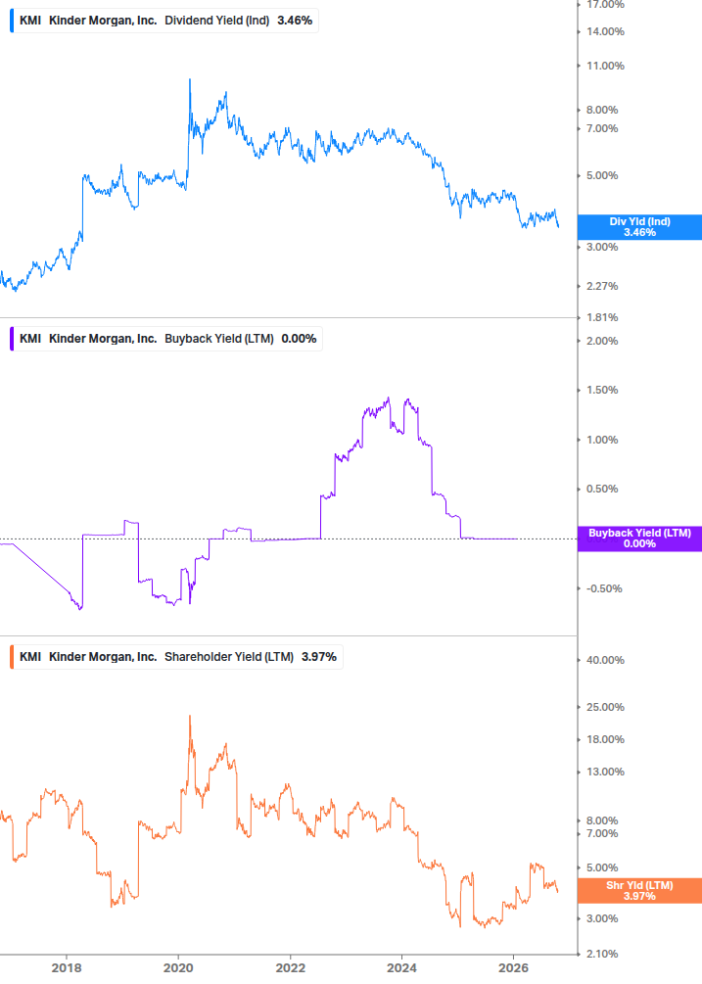Click the 13.00% tick on shareholder yield axis
This screenshot has width=702, height=984.
pos(605,772)
